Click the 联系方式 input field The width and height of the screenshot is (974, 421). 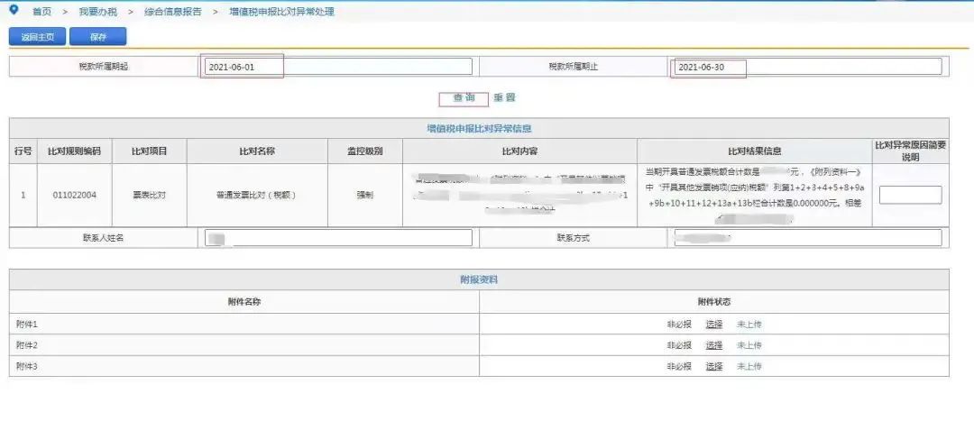point(807,238)
